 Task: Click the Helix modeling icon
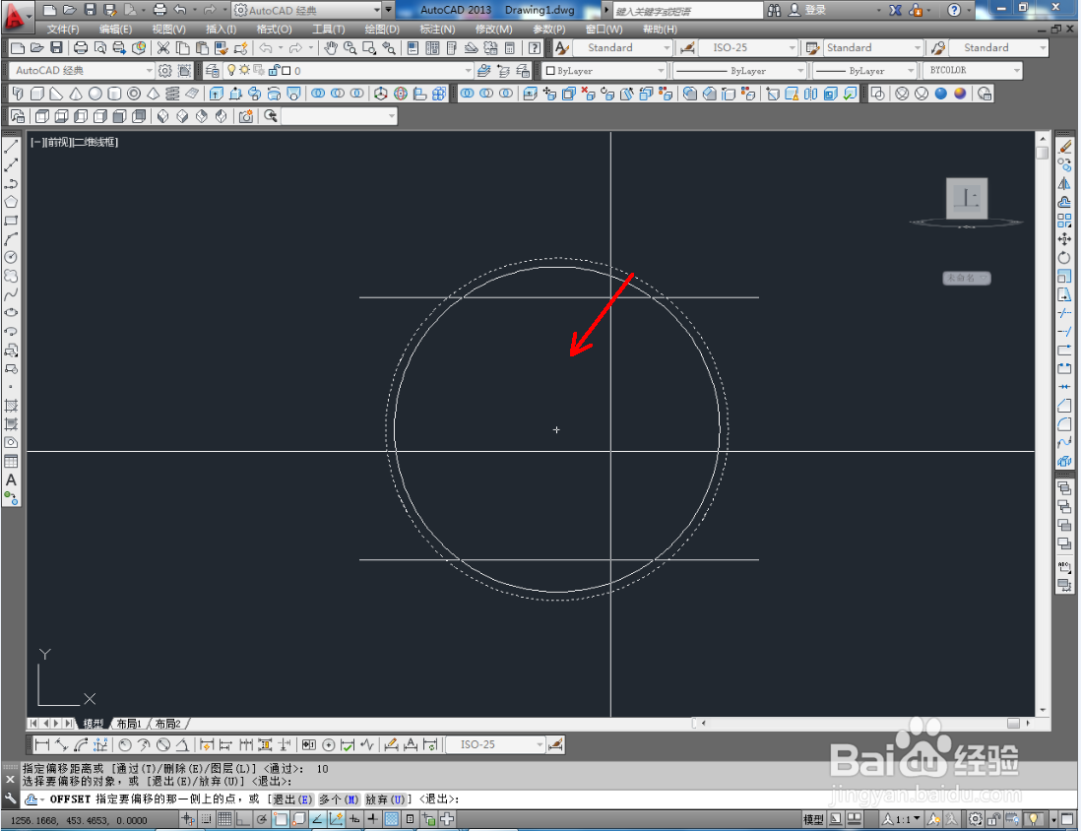[172, 94]
